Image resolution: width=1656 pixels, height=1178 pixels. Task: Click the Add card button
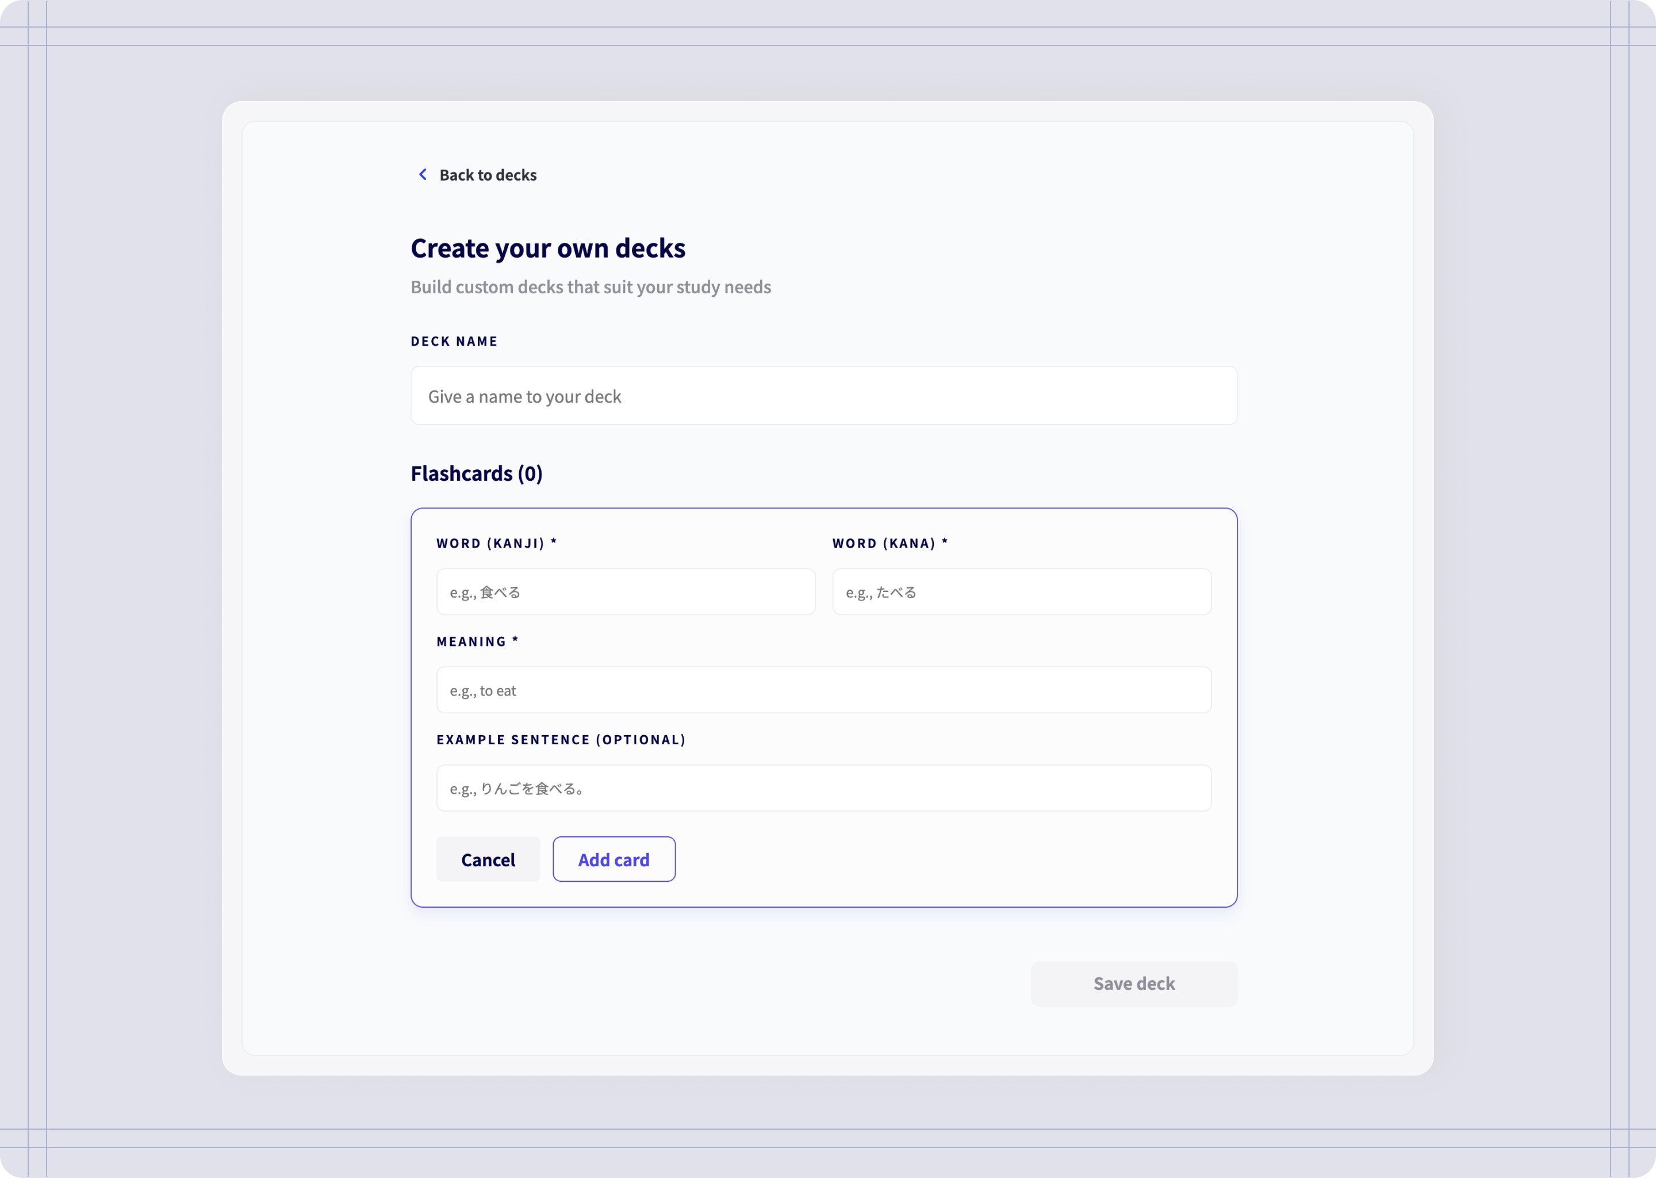click(614, 859)
